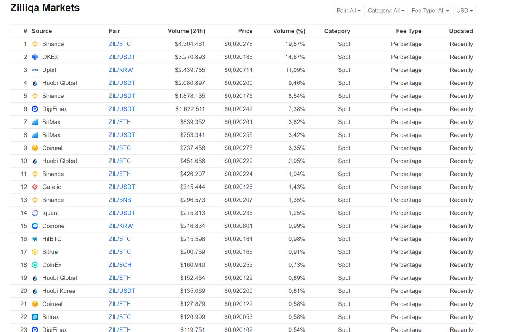Click the volume value $839.352
Viewport: 505px width, 332px height.
193,122
